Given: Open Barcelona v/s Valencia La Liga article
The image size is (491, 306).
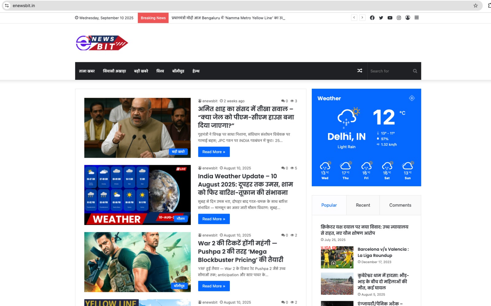Looking at the screenshot, I should click(x=383, y=252).
